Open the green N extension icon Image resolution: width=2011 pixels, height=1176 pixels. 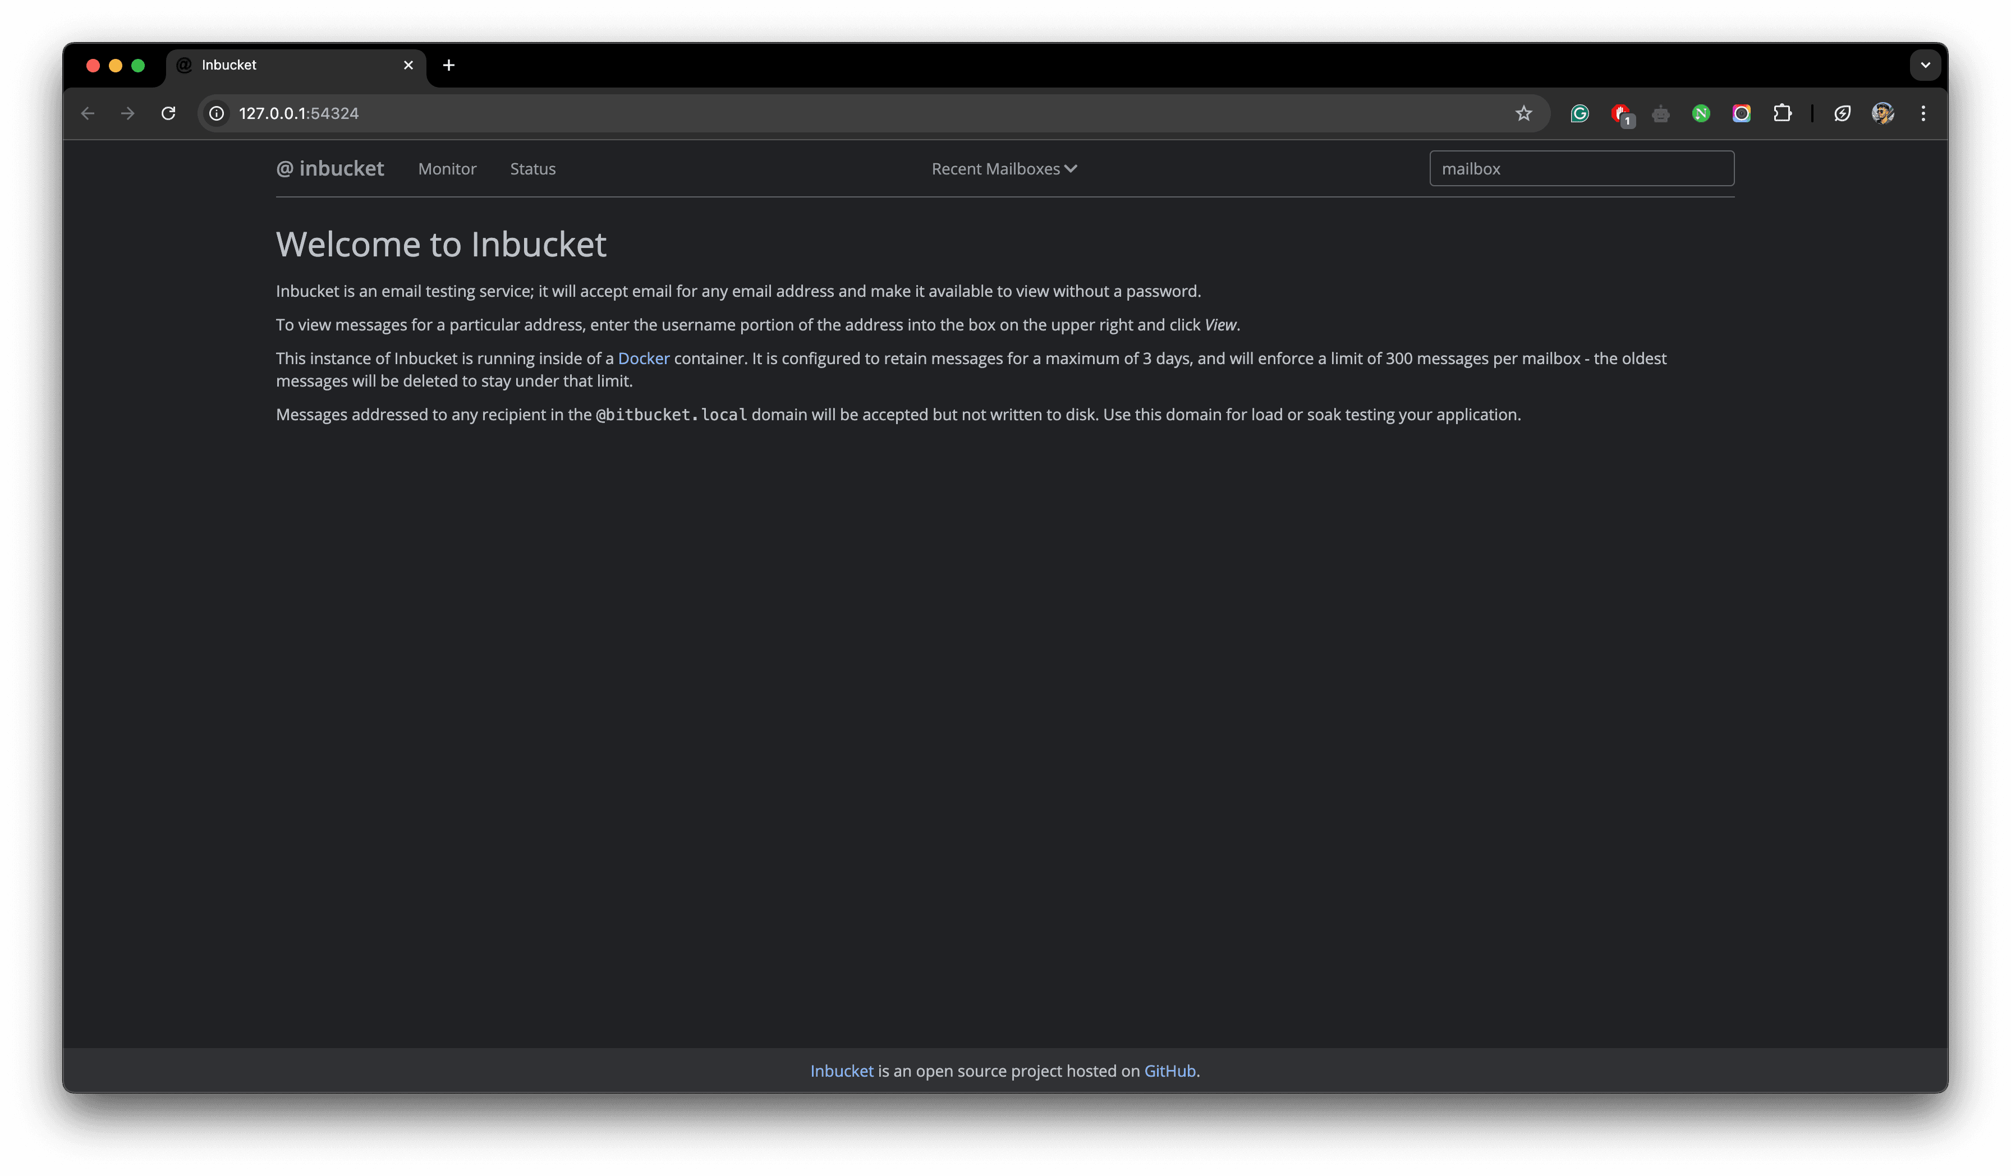(1701, 113)
